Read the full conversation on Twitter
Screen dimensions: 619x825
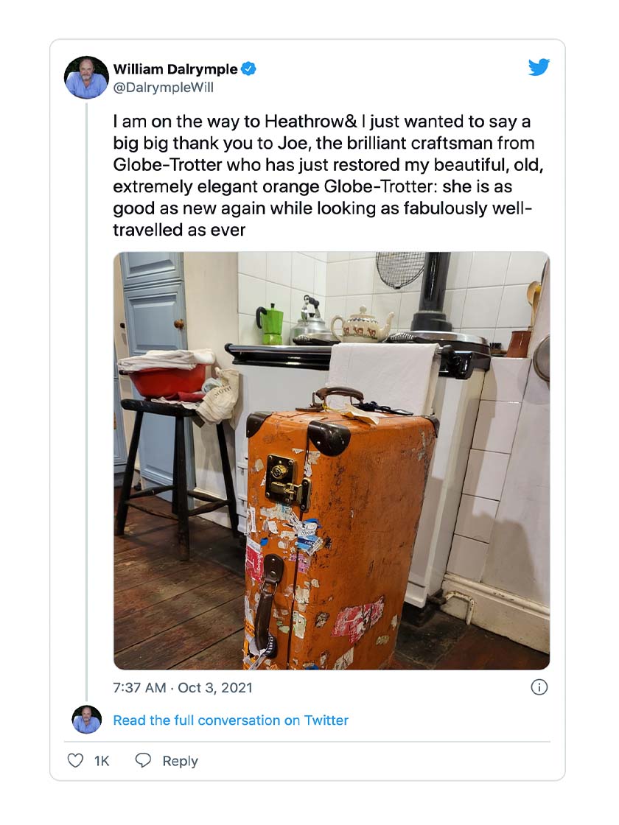click(x=231, y=720)
